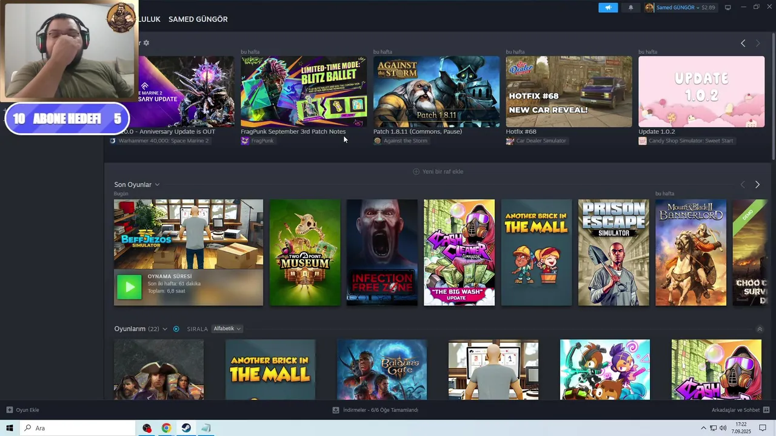Click Oyun Ekle to add a game
Image resolution: width=776 pixels, height=436 pixels.
(x=23, y=410)
